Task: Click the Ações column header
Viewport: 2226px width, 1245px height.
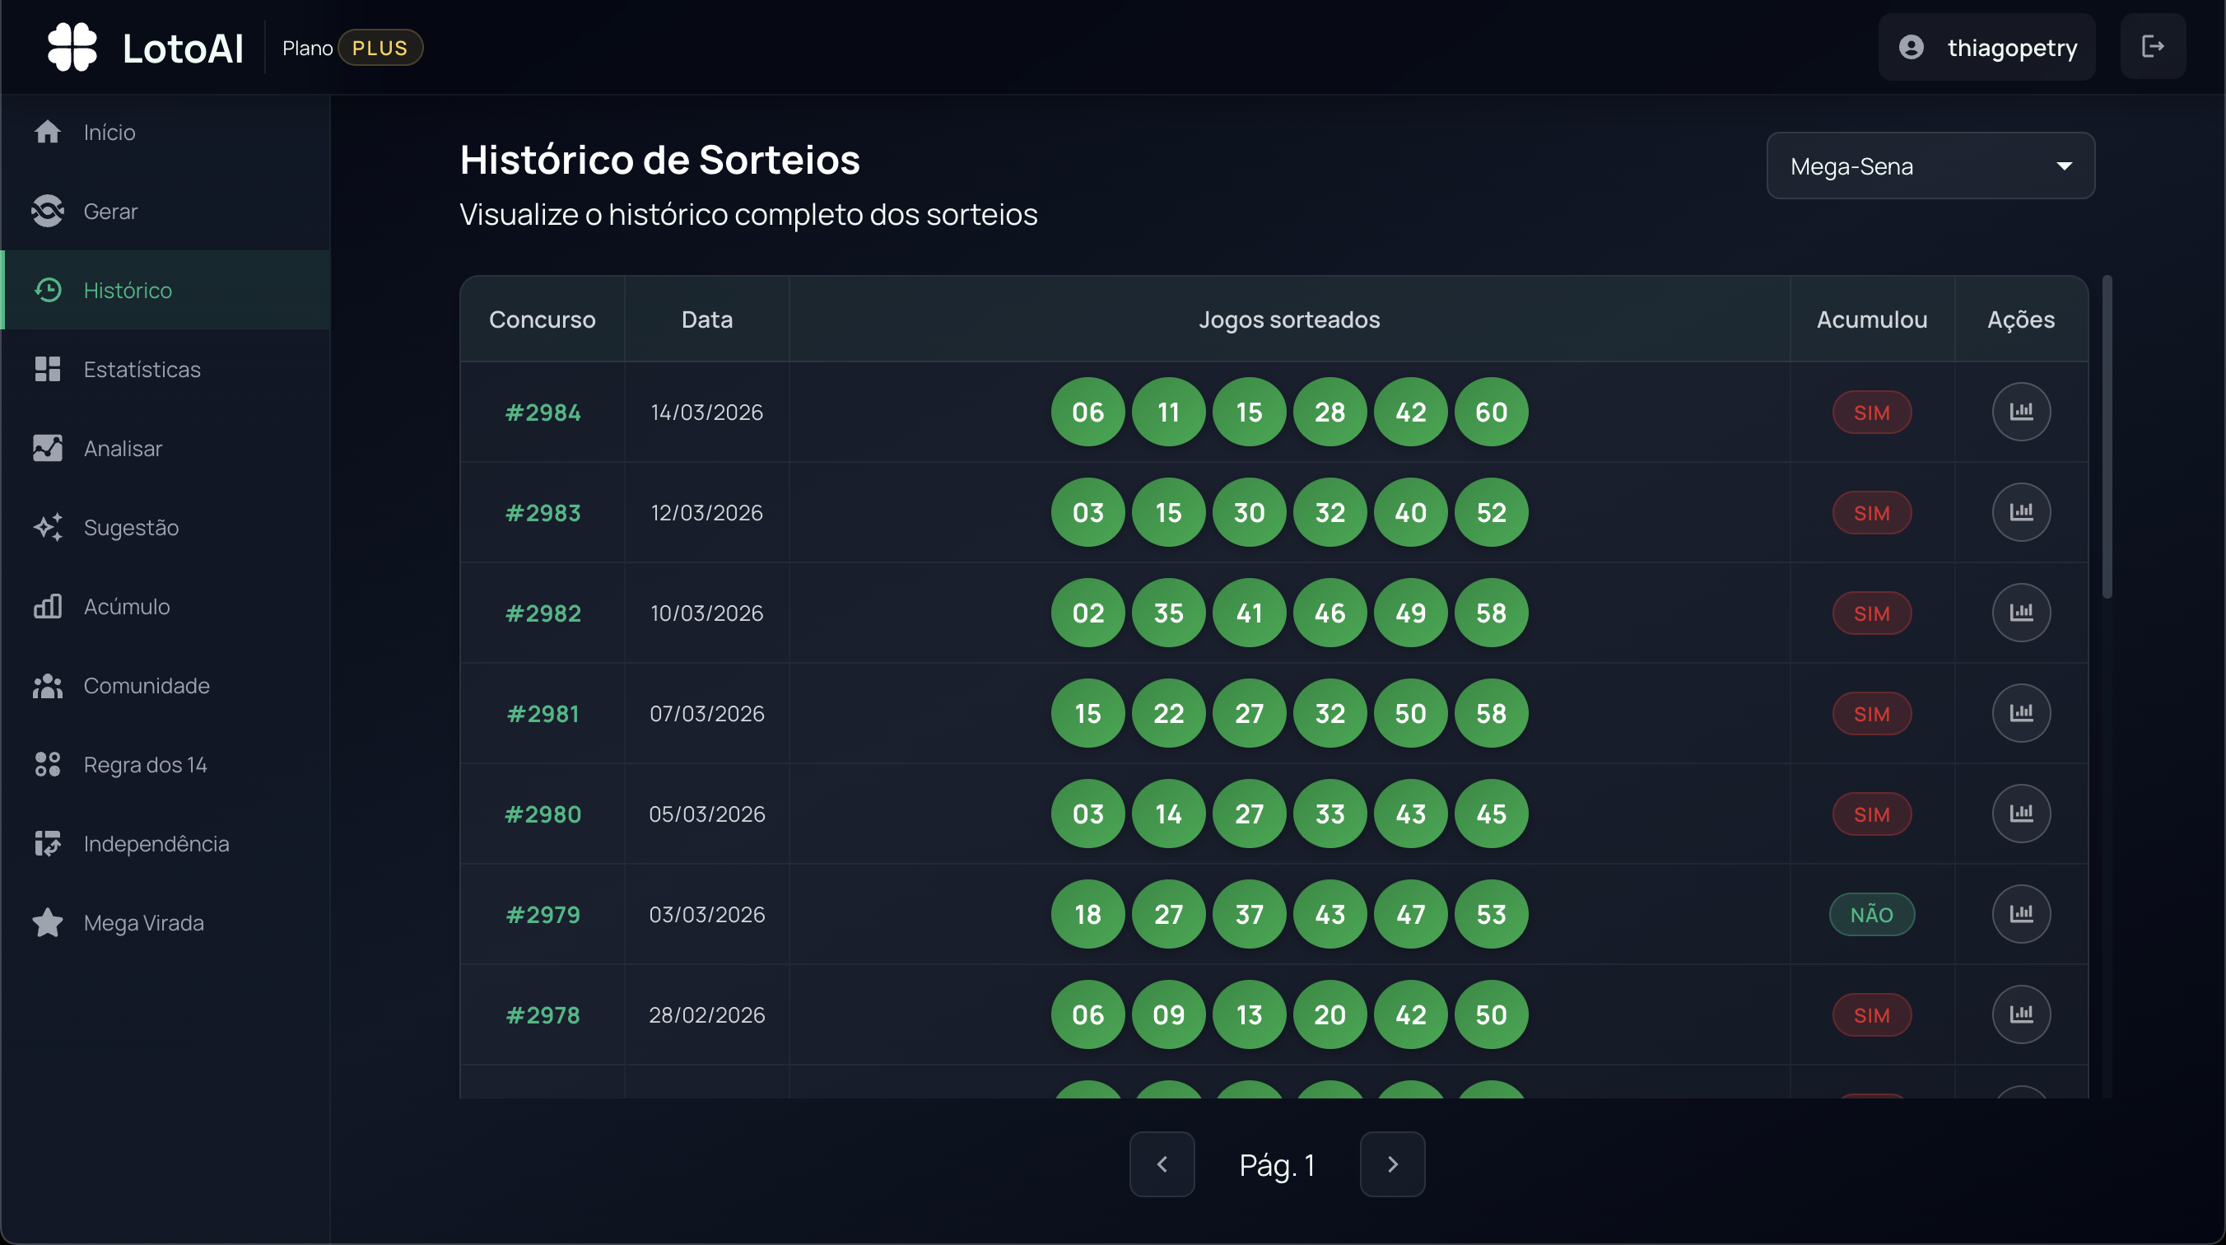Action: point(2020,319)
